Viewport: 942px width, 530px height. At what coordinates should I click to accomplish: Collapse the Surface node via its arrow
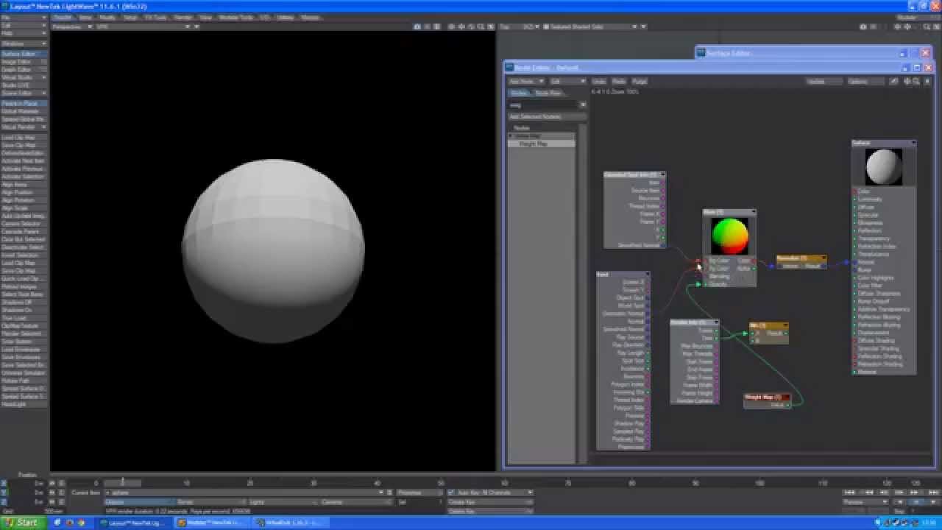[913, 143]
